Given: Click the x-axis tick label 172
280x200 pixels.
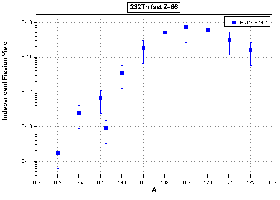Looking at the screenshot, I should pyautogui.click(x=250, y=183).
